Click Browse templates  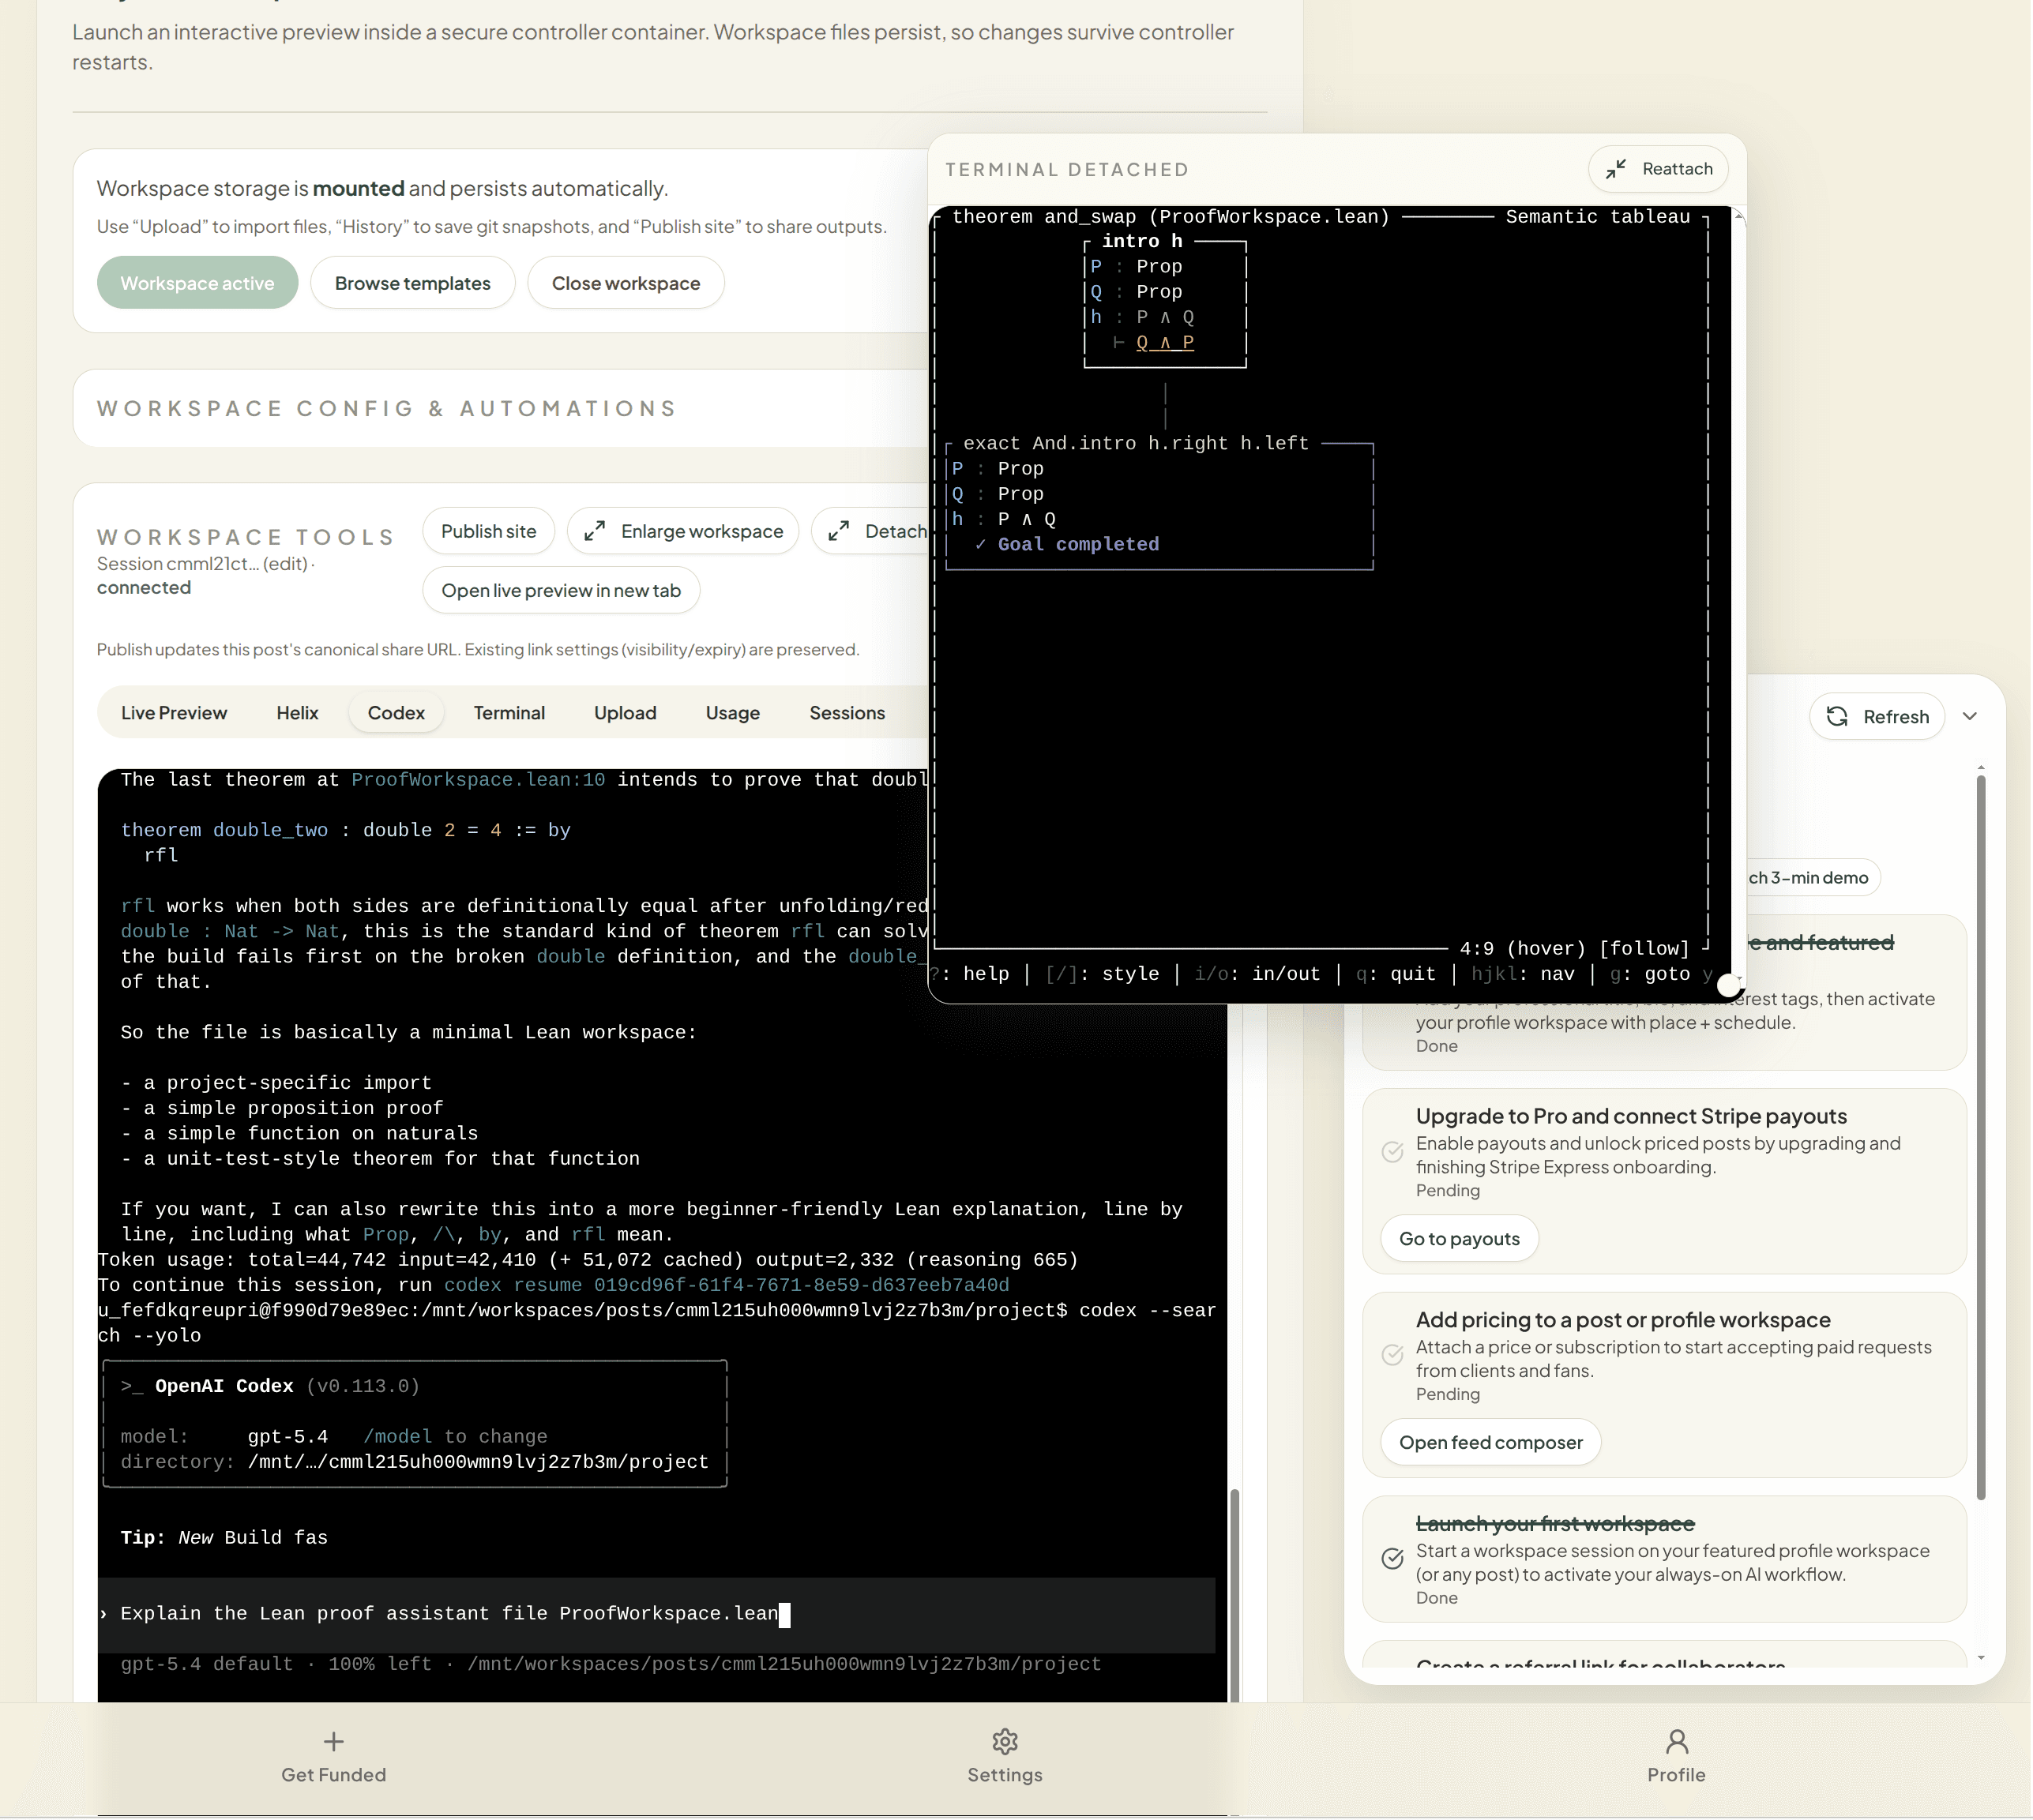(x=412, y=282)
